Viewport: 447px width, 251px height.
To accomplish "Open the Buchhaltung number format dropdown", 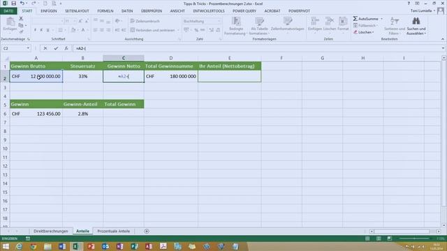I will [219, 21].
